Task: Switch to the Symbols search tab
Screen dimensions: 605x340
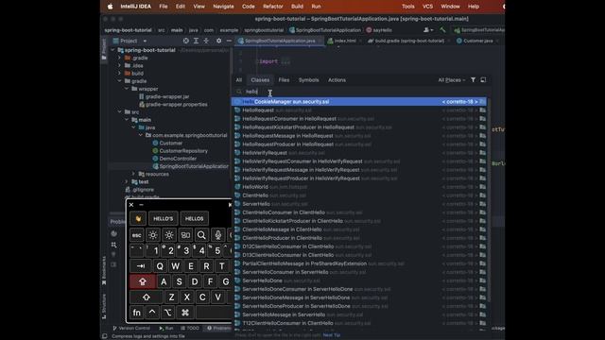Action: [x=309, y=79]
